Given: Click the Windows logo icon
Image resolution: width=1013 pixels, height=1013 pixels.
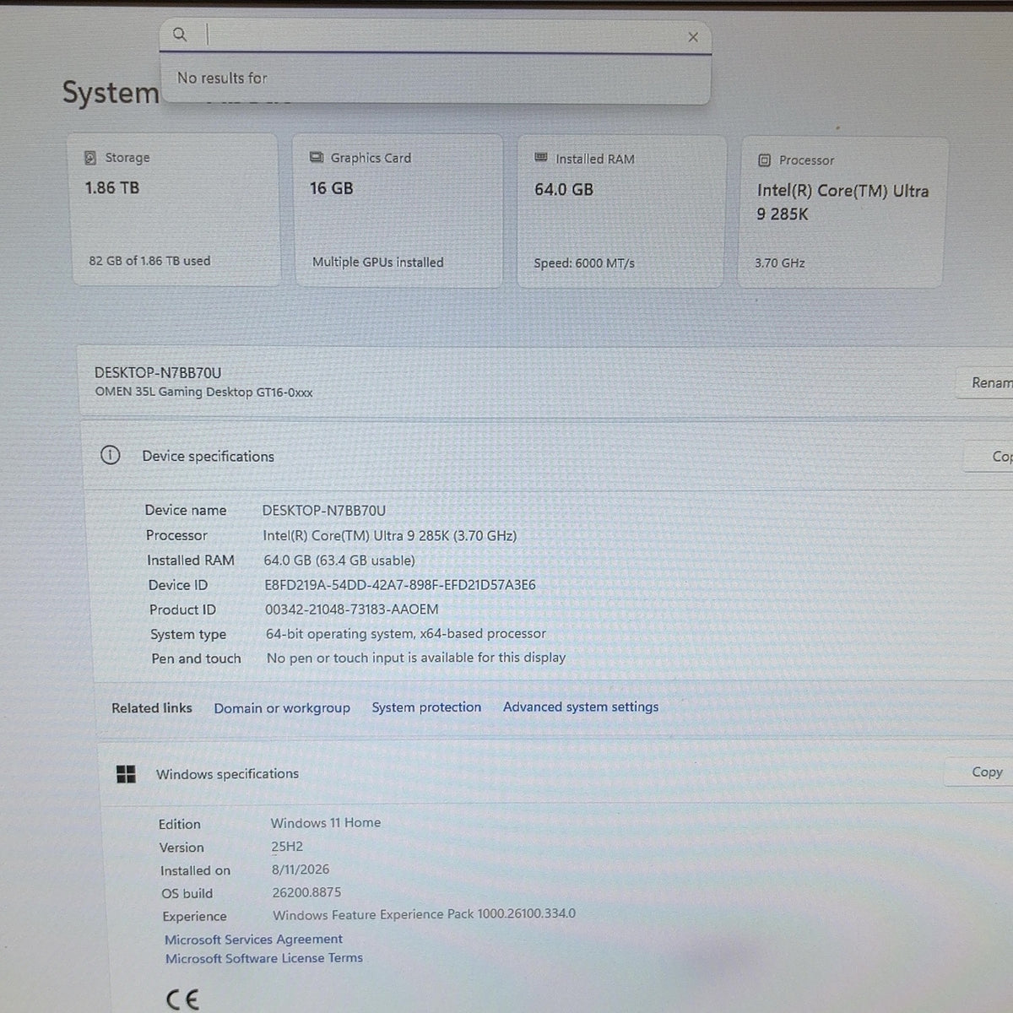Looking at the screenshot, I should [x=126, y=774].
